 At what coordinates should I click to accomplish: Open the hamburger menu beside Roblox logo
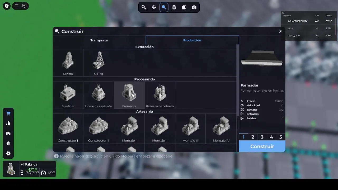(x=16, y=6)
